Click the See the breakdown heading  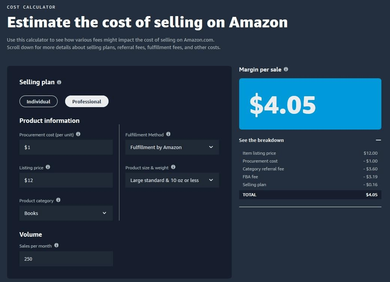[261, 140]
